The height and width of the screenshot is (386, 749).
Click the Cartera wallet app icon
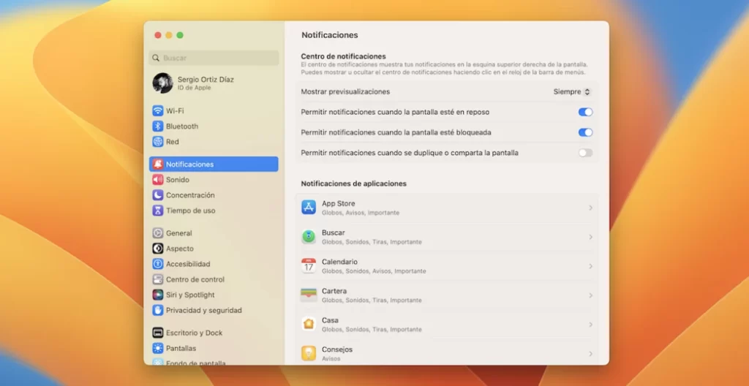(309, 295)
